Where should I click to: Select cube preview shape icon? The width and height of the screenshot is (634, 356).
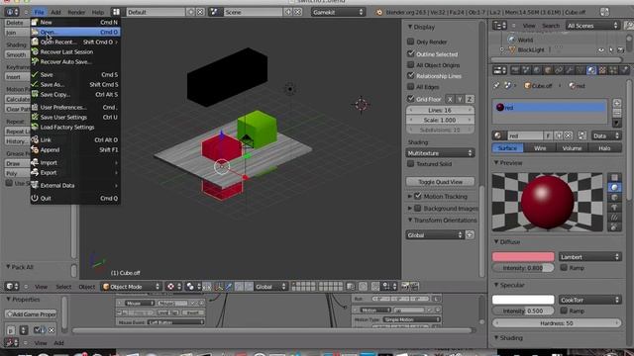click(x=614, y=198)
